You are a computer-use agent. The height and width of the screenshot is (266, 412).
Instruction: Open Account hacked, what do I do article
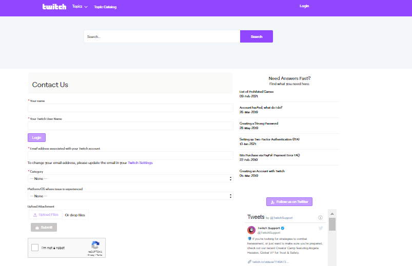pyautogui.click(x=261, y=108)
